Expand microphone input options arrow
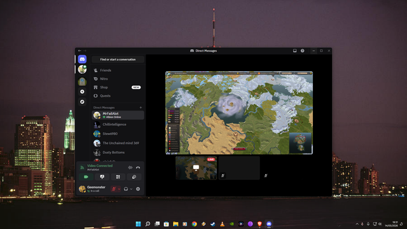Screen dimensions: 407x229 click(119, 189)
